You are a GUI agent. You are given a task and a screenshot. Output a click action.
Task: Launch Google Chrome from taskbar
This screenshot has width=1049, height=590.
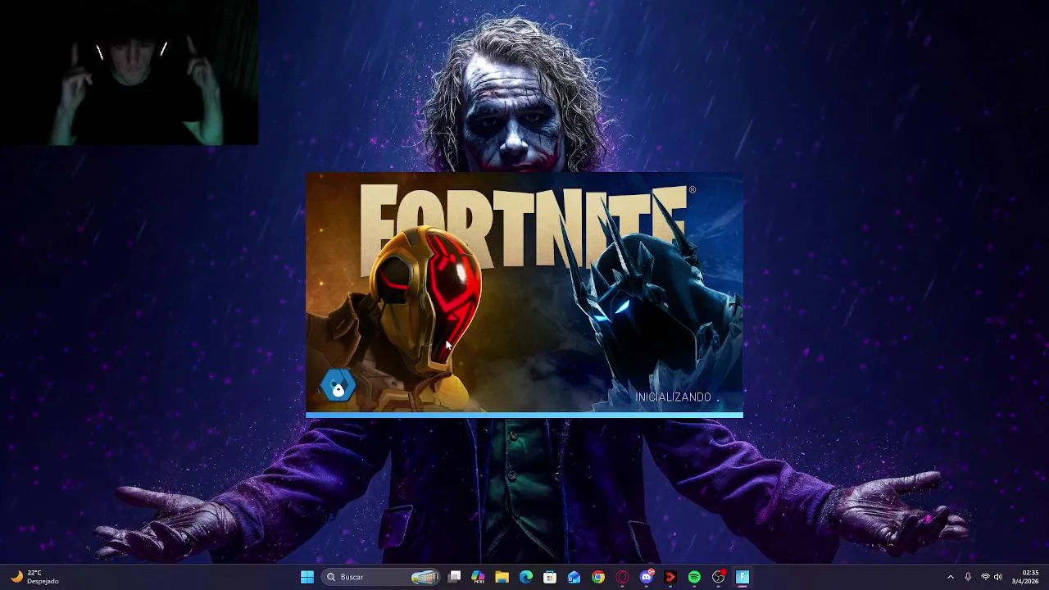598,577
